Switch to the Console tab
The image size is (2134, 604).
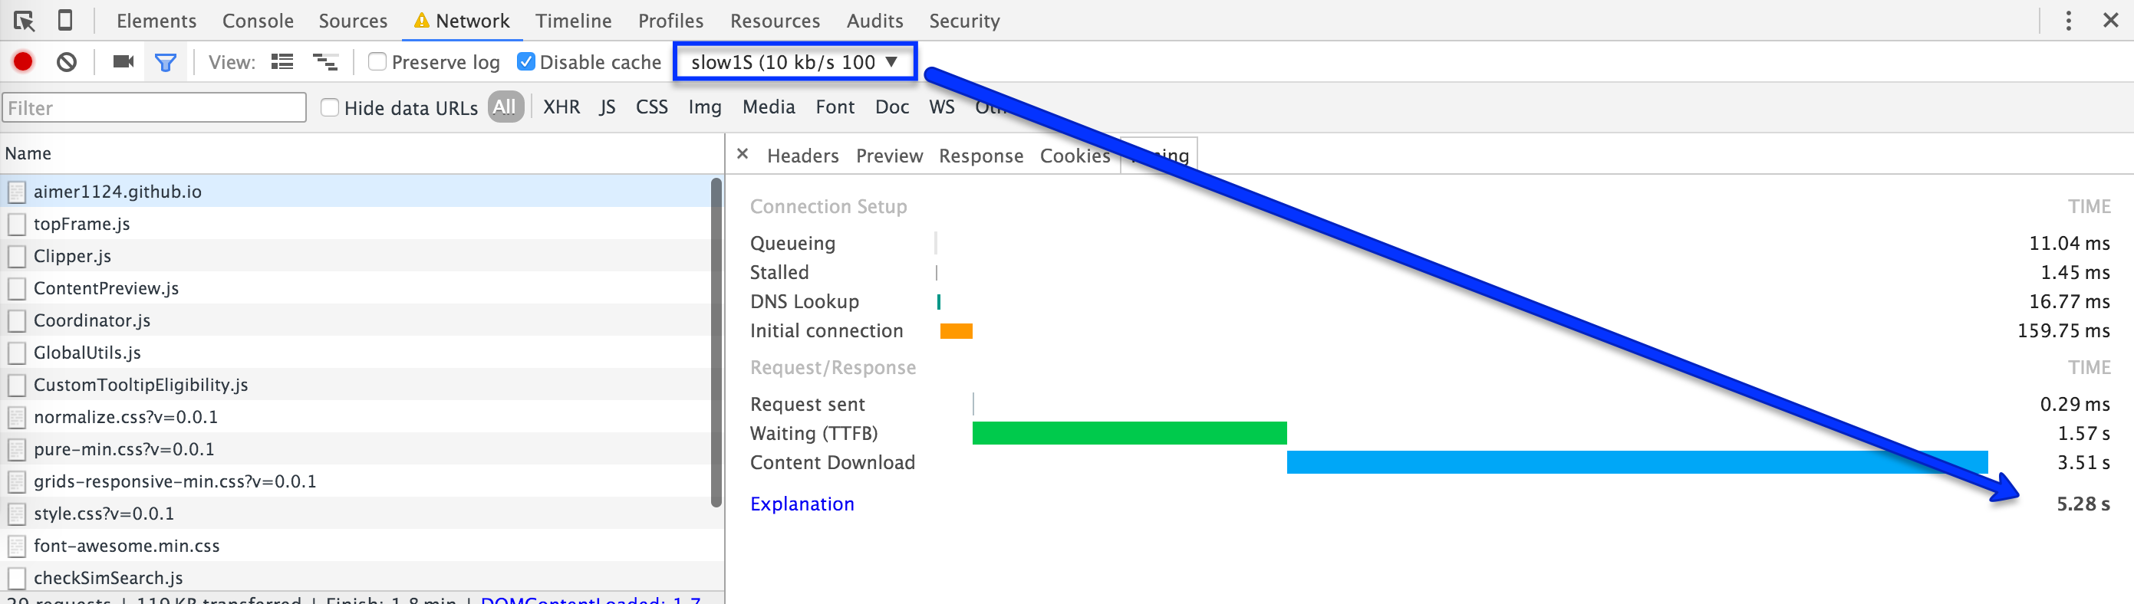(258, 21)
